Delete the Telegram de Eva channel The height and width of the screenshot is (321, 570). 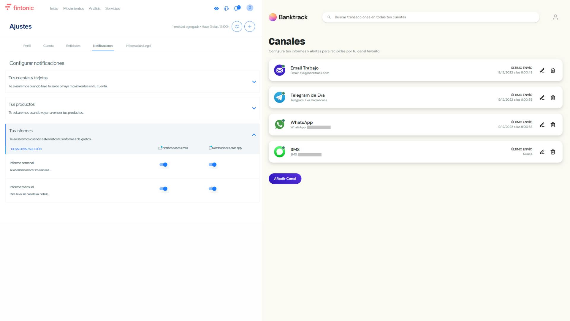coord(553,97)
